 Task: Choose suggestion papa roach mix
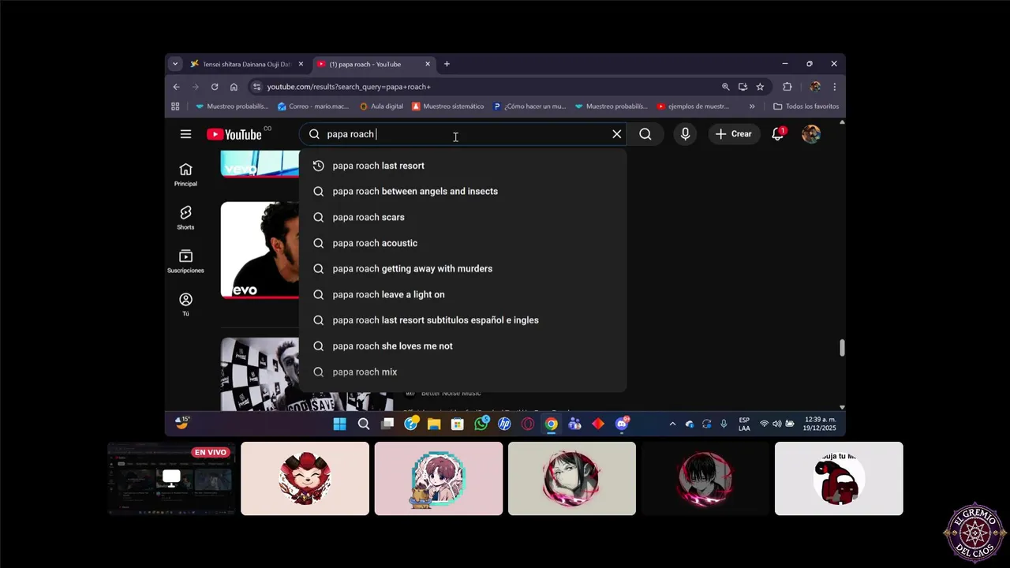pyautogui.click(x=462, y=372)
